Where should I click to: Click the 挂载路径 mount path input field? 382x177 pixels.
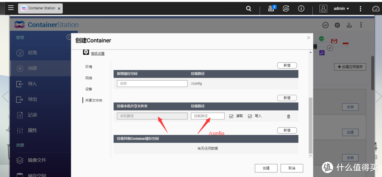click(208, 116)
